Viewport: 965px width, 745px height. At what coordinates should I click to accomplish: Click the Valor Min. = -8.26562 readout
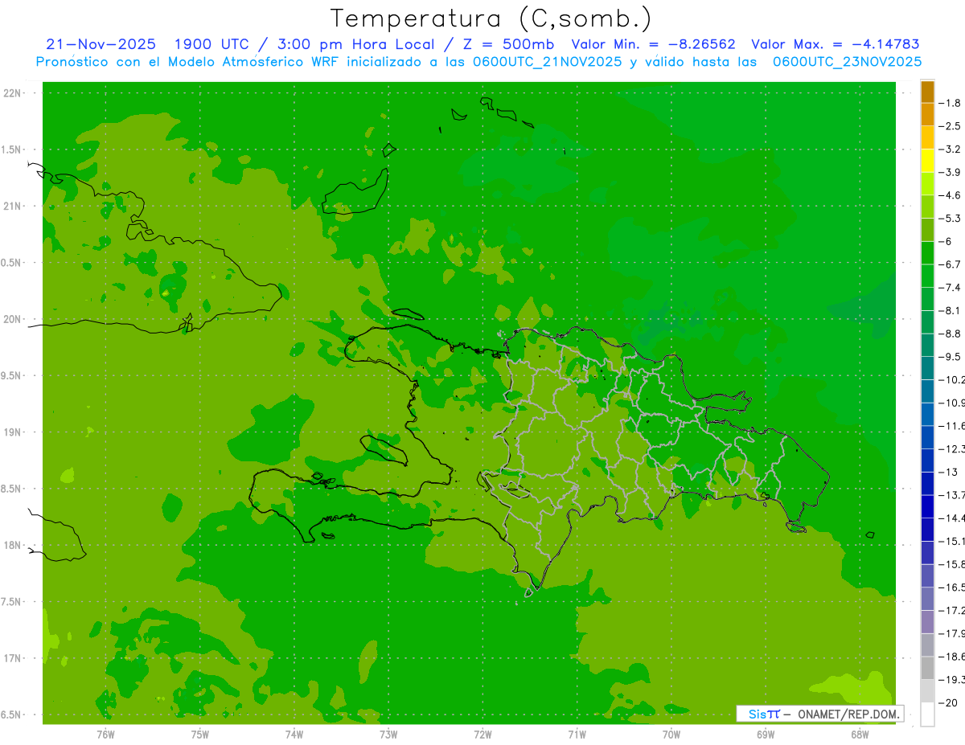(x=653, y=44)
